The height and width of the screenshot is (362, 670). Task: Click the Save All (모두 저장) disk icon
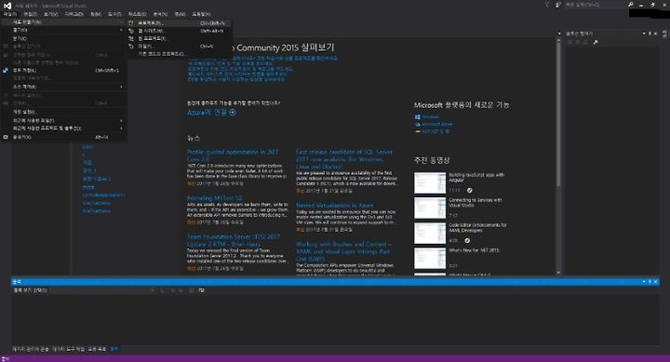pyautogui.click(x=6, y=70)
